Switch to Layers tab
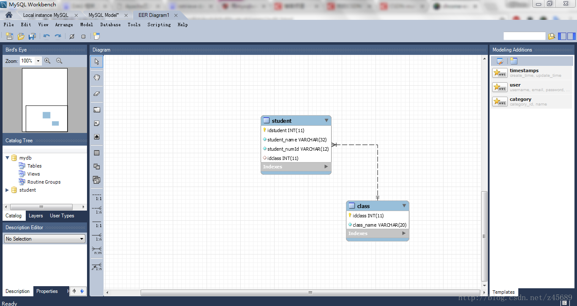Screen dimensions: 577x306 [36, 216]
